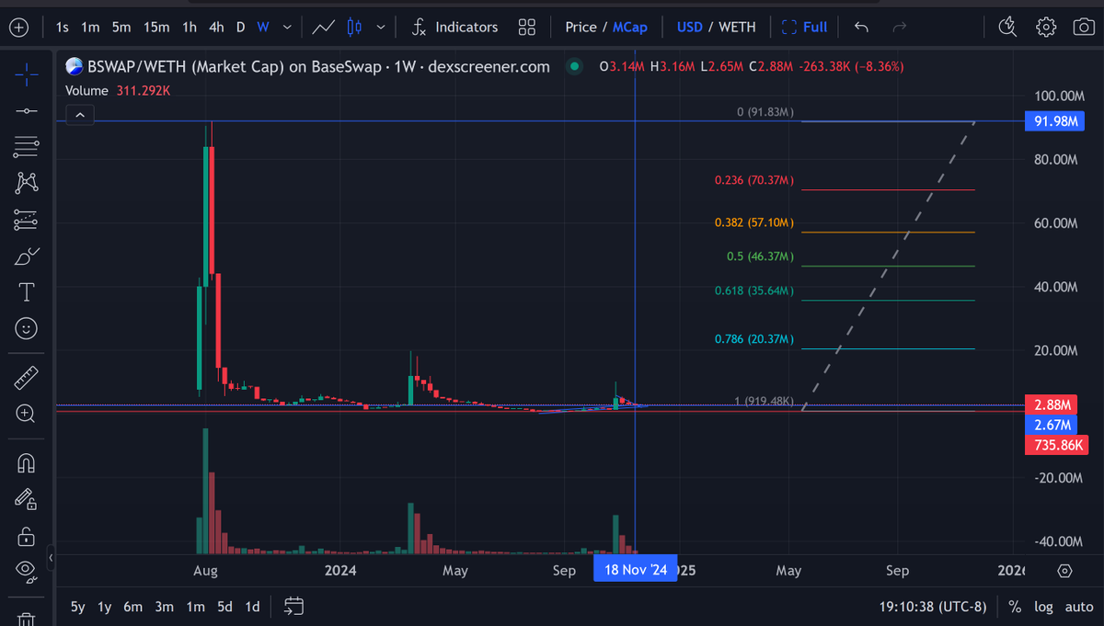Select the 1m date range in bottom bar
Viewport: 1104px width, 626px height.
pos(195,607)
